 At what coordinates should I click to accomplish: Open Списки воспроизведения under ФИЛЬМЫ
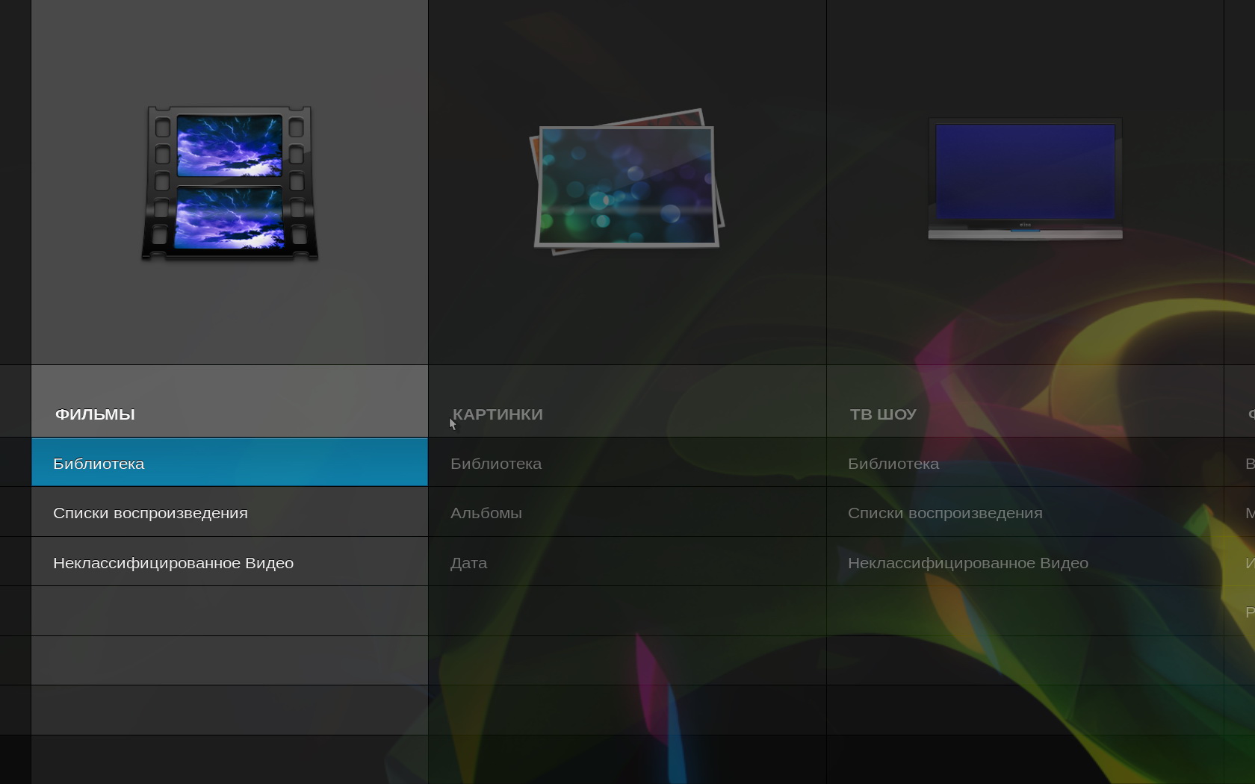tap(229, 512)
